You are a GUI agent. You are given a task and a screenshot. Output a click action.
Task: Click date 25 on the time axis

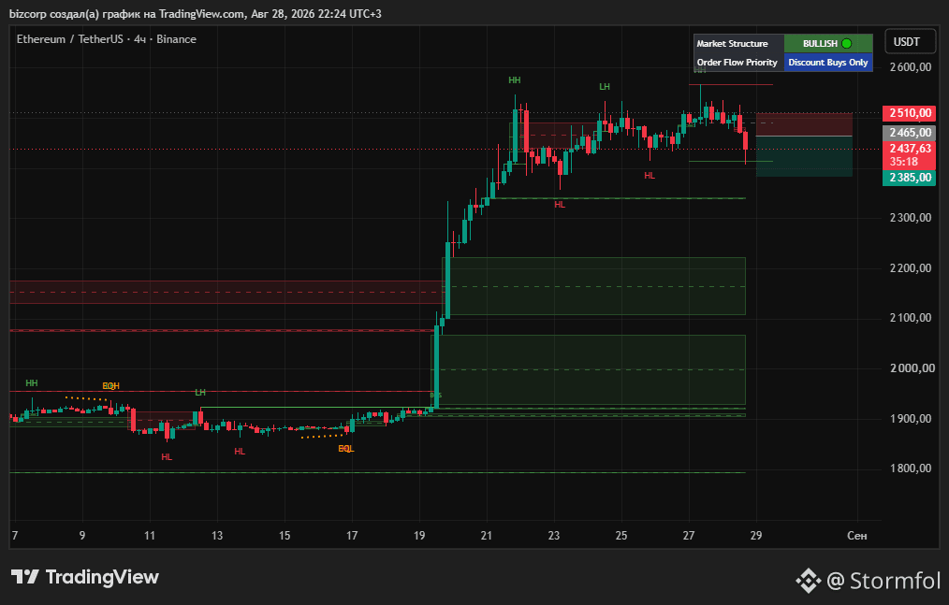pos(620,536)
